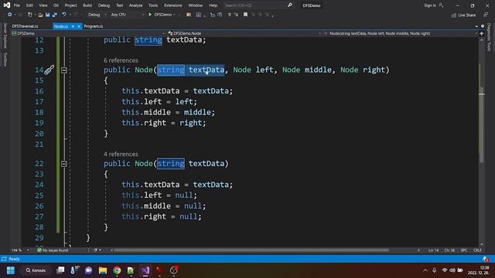Screen dimensions: 495x278
Task: Switch to the Program.cs tab
Action: 94,26
